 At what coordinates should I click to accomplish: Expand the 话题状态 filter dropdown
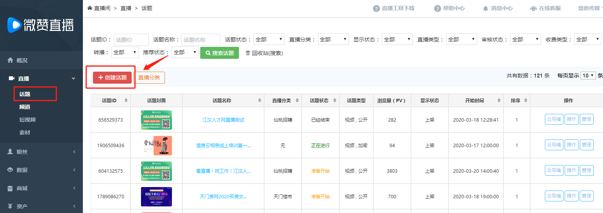click(x=269, y=40)
